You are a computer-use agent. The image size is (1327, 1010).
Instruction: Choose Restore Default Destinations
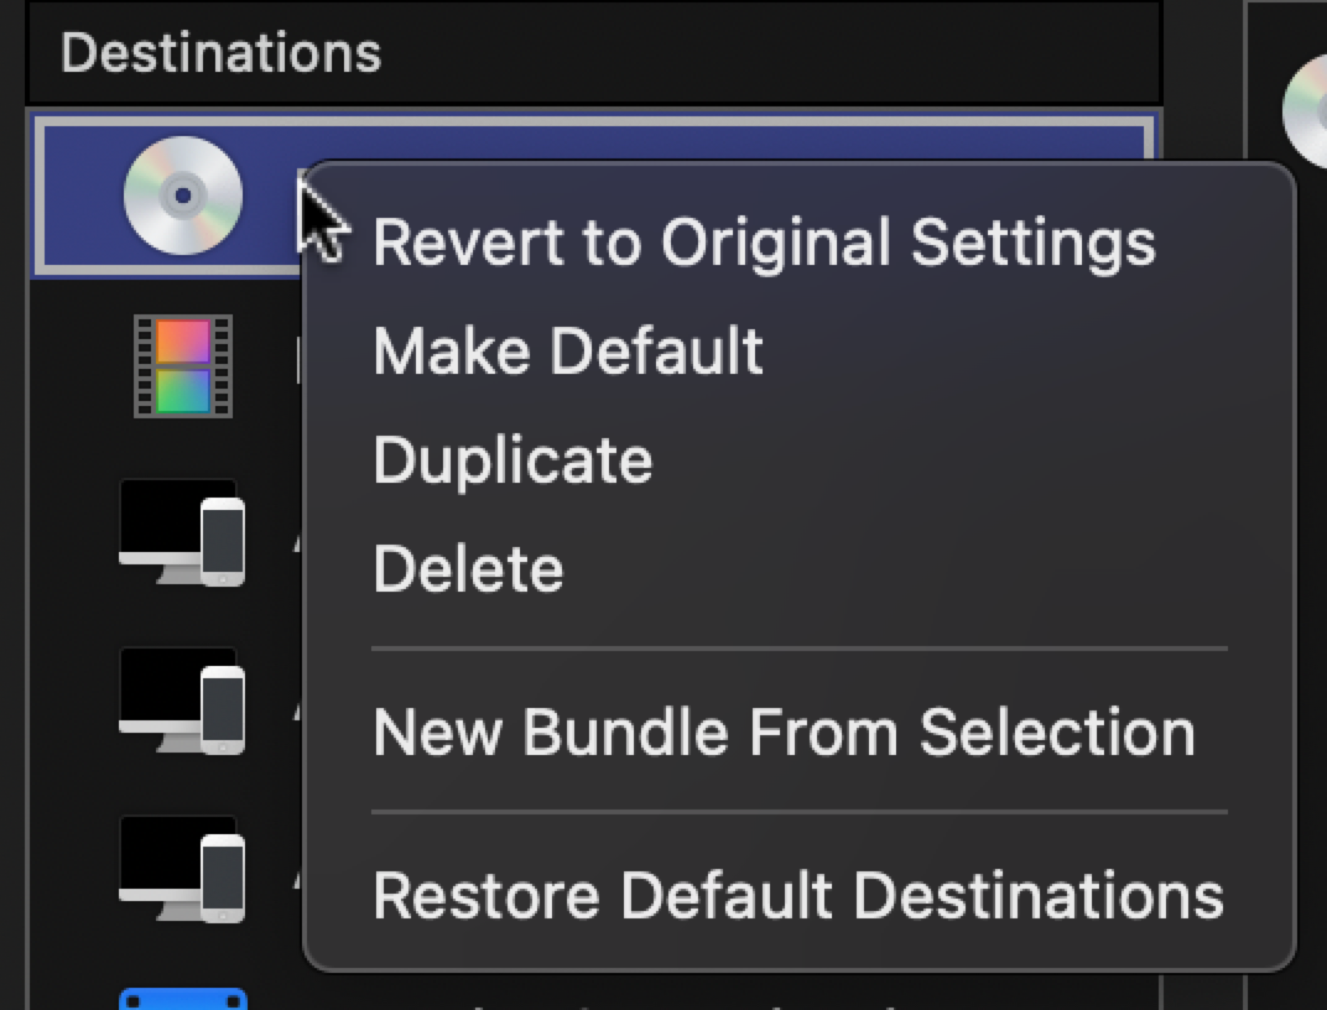(x=798, y=896)
